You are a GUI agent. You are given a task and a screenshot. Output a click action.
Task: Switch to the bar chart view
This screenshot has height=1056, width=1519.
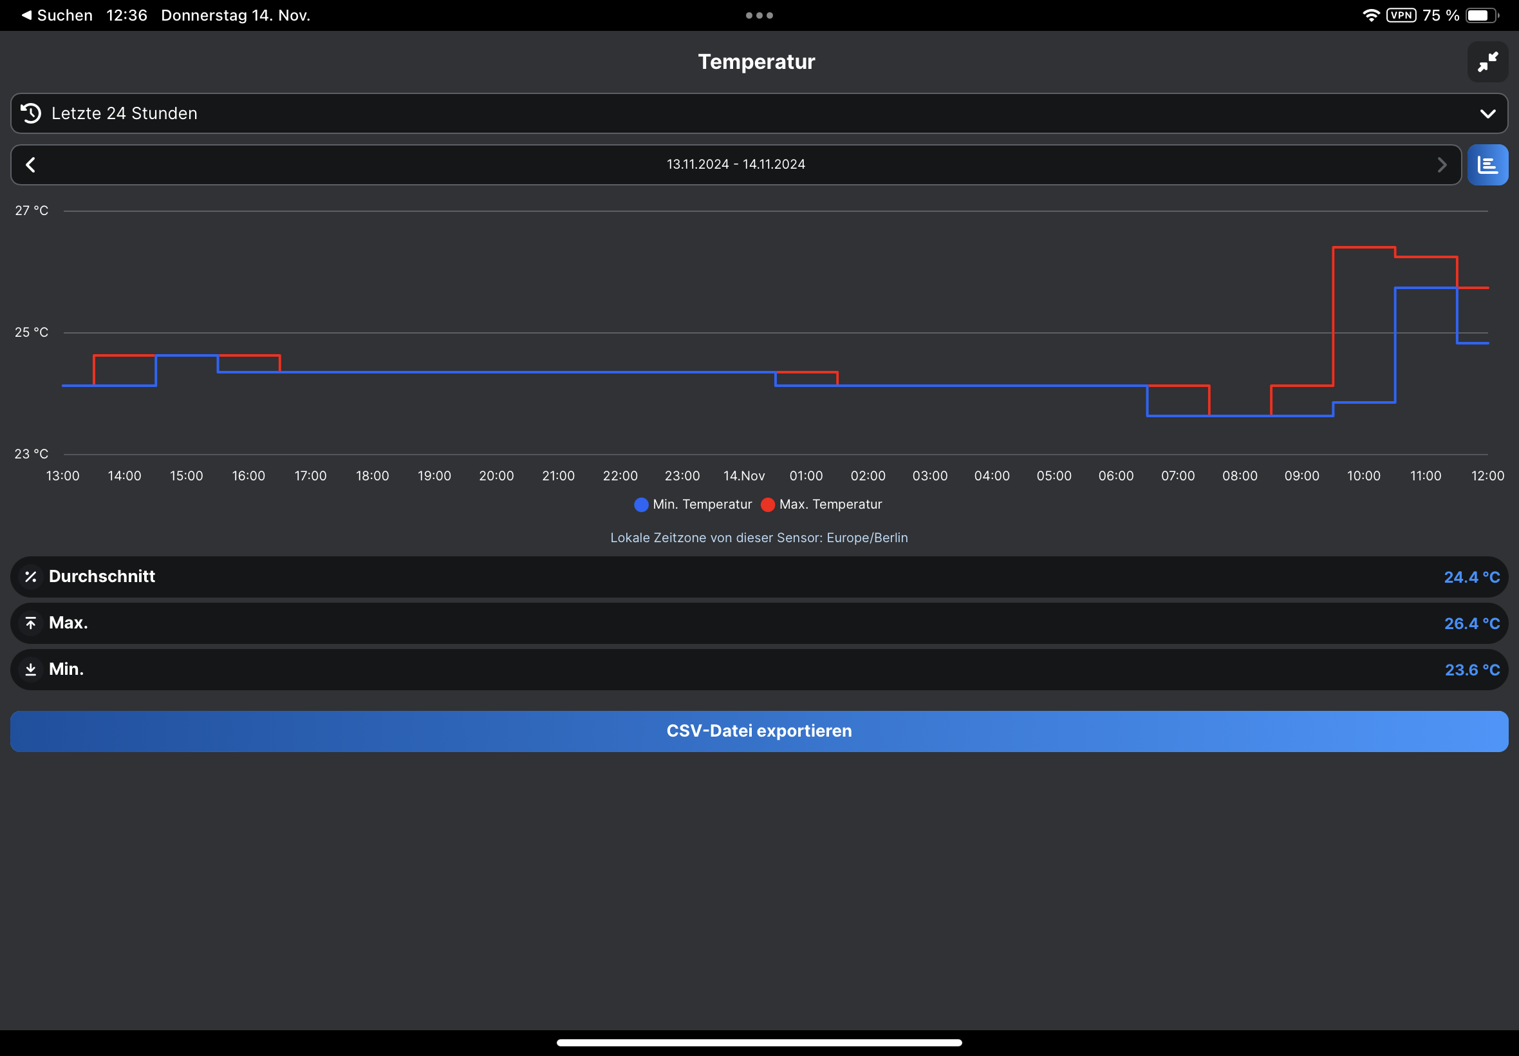coord(1487,165)
